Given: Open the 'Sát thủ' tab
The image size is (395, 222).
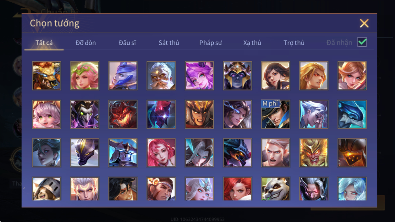Looking at the screenshot, I should tap(169, 43).
